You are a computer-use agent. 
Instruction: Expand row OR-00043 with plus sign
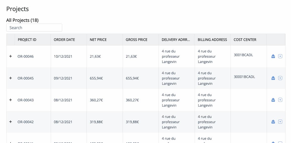click(11, 100)
